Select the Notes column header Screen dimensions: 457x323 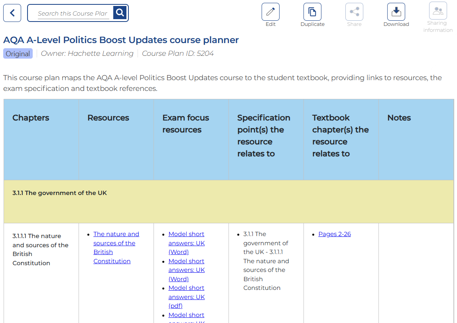click(x=399, y=118)
